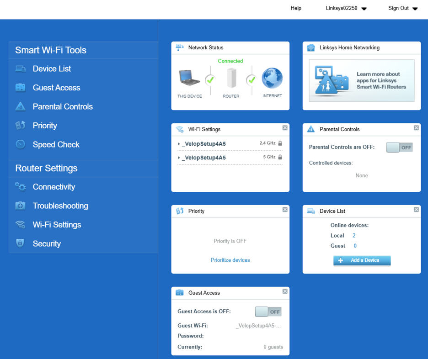Click the Speed Check gauge icon
This screenshot has width=428, height=359.
(x=21, y=144)
